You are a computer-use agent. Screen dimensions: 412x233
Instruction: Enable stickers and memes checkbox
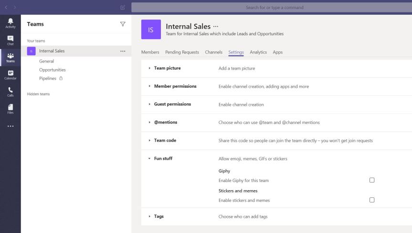click(x=372, y=200)
